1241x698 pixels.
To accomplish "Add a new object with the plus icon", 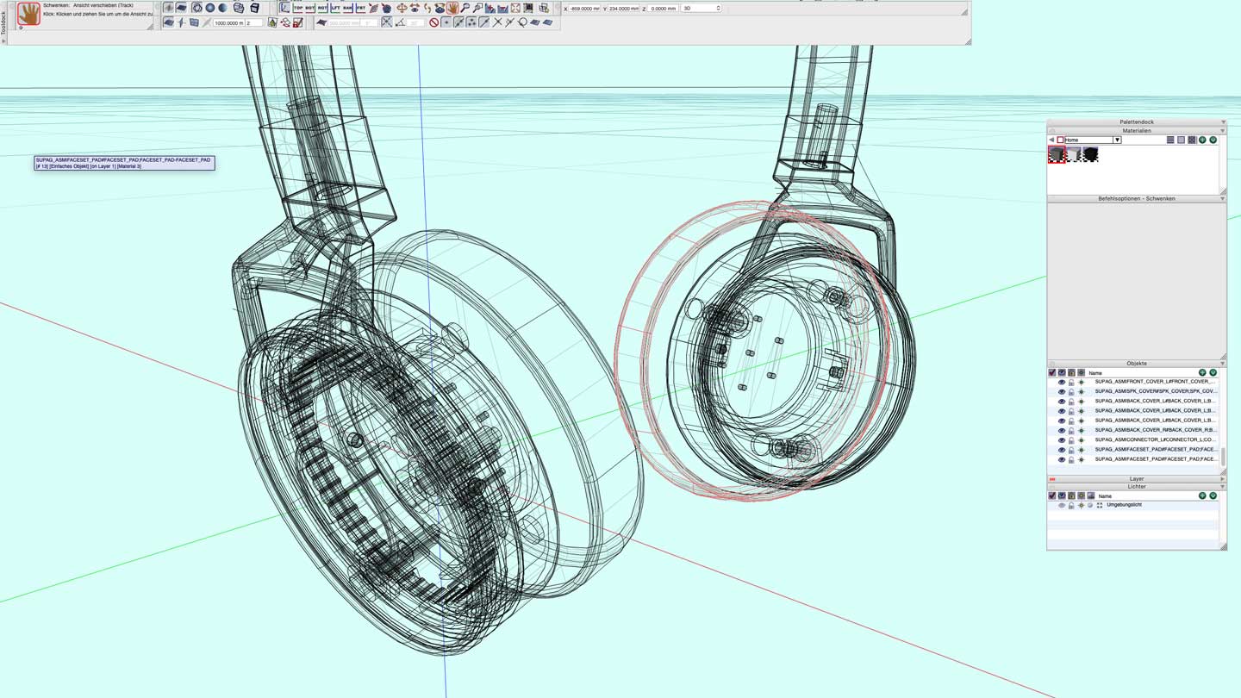I will pos(1202,372).
